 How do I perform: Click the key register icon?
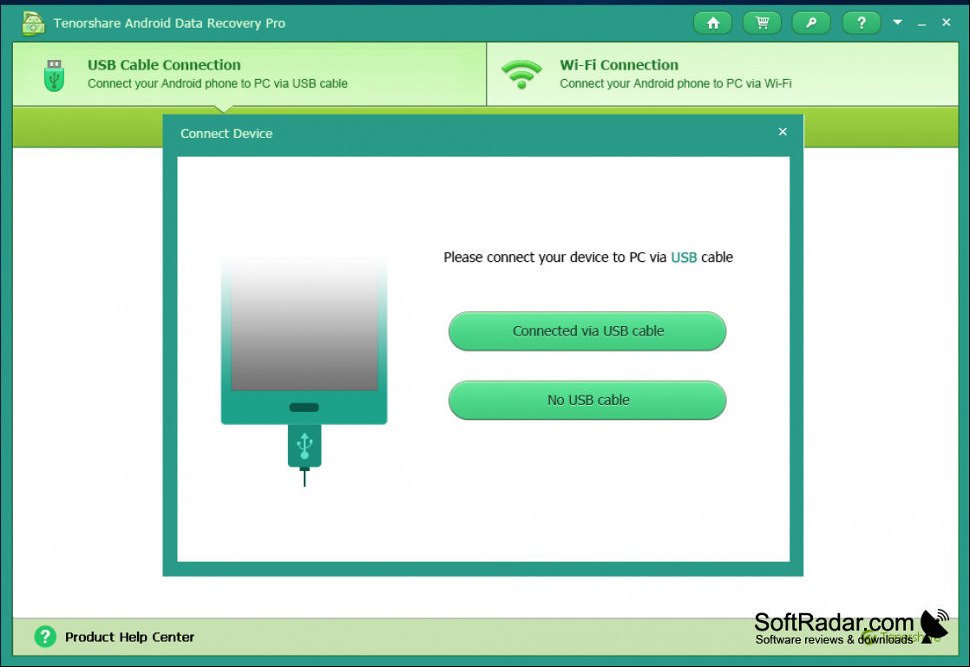pos(811,23)
